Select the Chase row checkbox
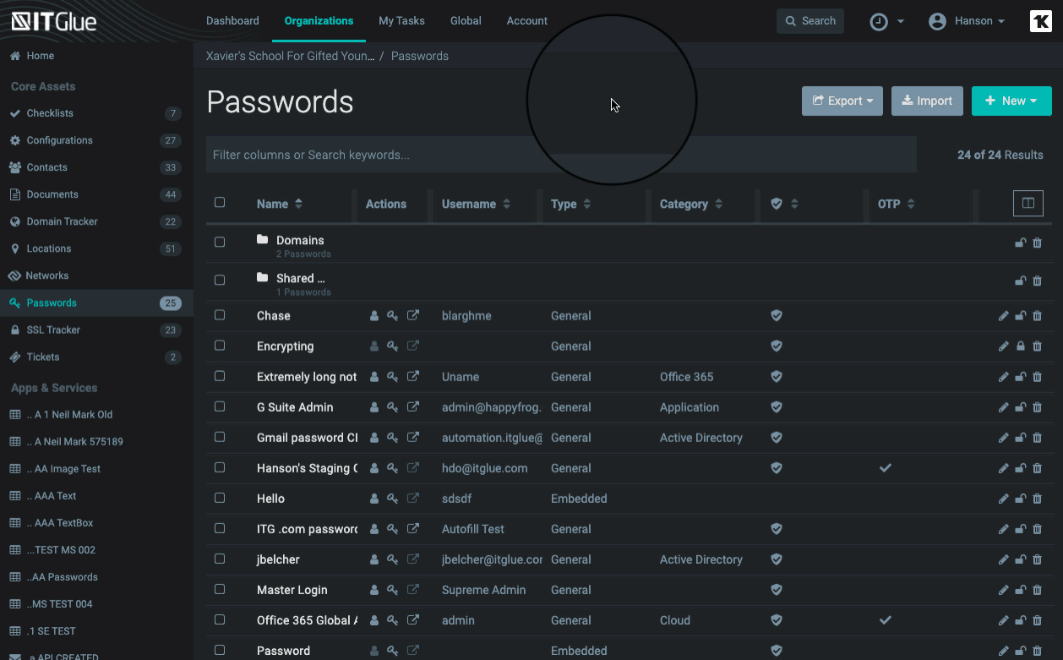Image resolution: width=1063 pixels, height=660 pixels. tap(220, 315)
